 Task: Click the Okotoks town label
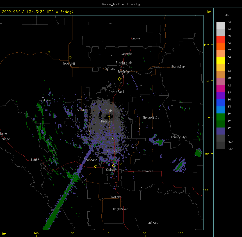point(116,197)
